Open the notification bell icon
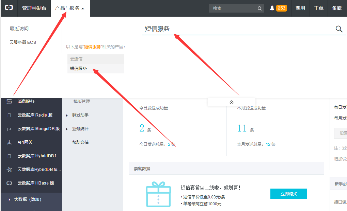This screenshot has height=211, width=347. pyautogui.click(x=272, y=8)
